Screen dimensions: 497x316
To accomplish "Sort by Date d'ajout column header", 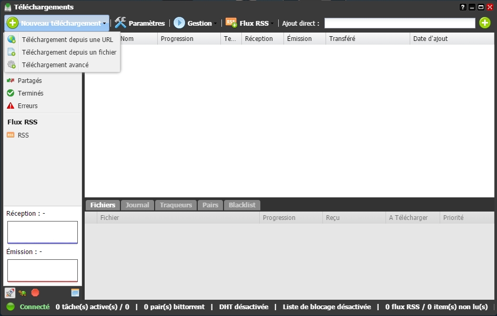I will tap(452, 39).
